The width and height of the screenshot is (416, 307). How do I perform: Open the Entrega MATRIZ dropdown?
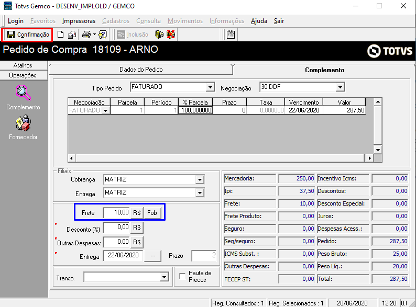tap(200, 192)
